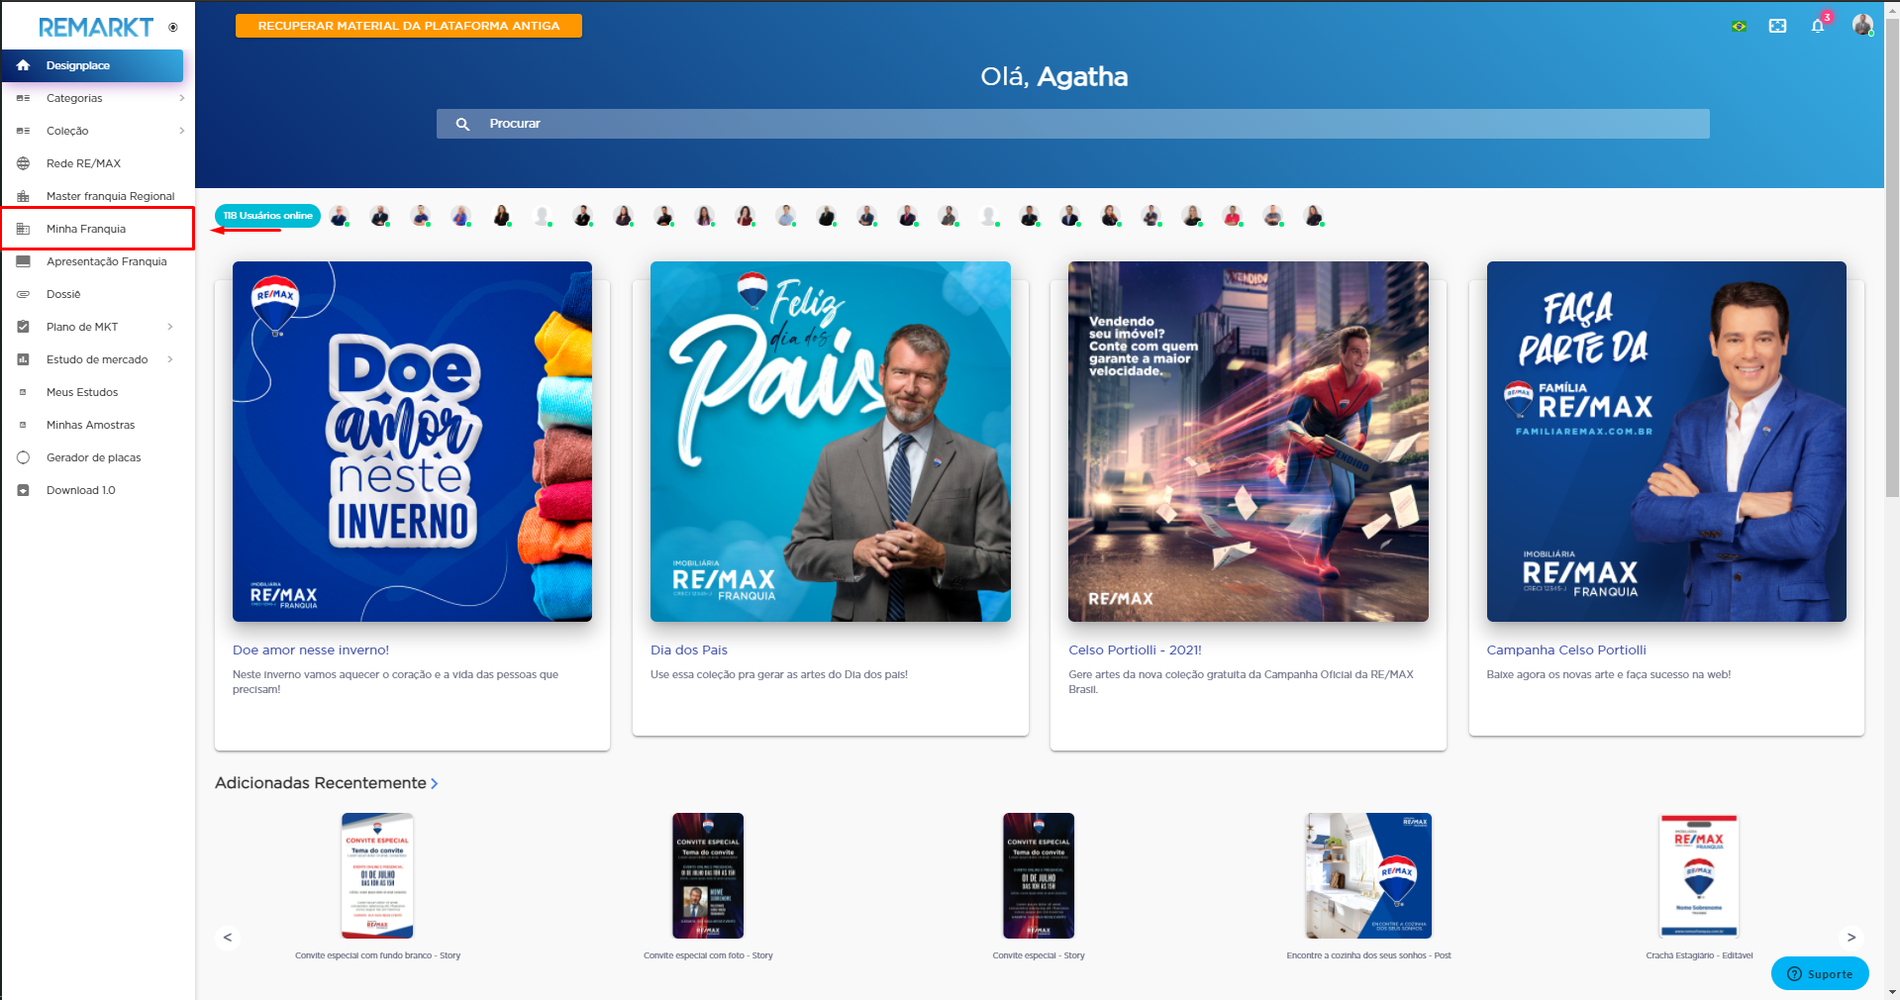Screen dimensions: 1900x1000
Task: Open the Dia dos Pais collection link
Action: click(688, 650)
